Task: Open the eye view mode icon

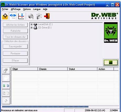Action: point(13,16)
